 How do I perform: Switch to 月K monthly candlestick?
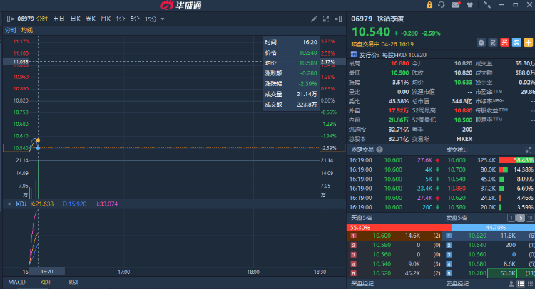point(106,19)
